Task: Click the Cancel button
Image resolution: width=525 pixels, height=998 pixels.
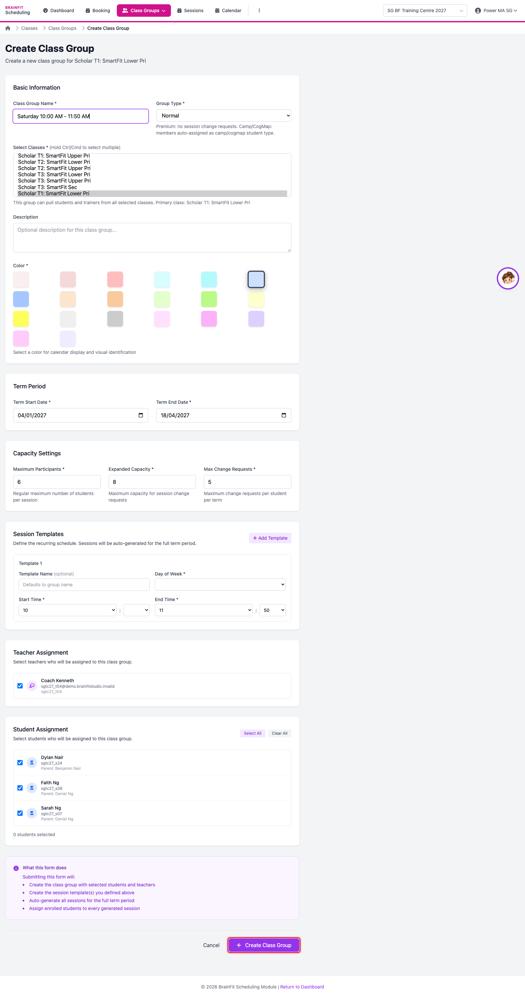Action: (x=211, y=945)
